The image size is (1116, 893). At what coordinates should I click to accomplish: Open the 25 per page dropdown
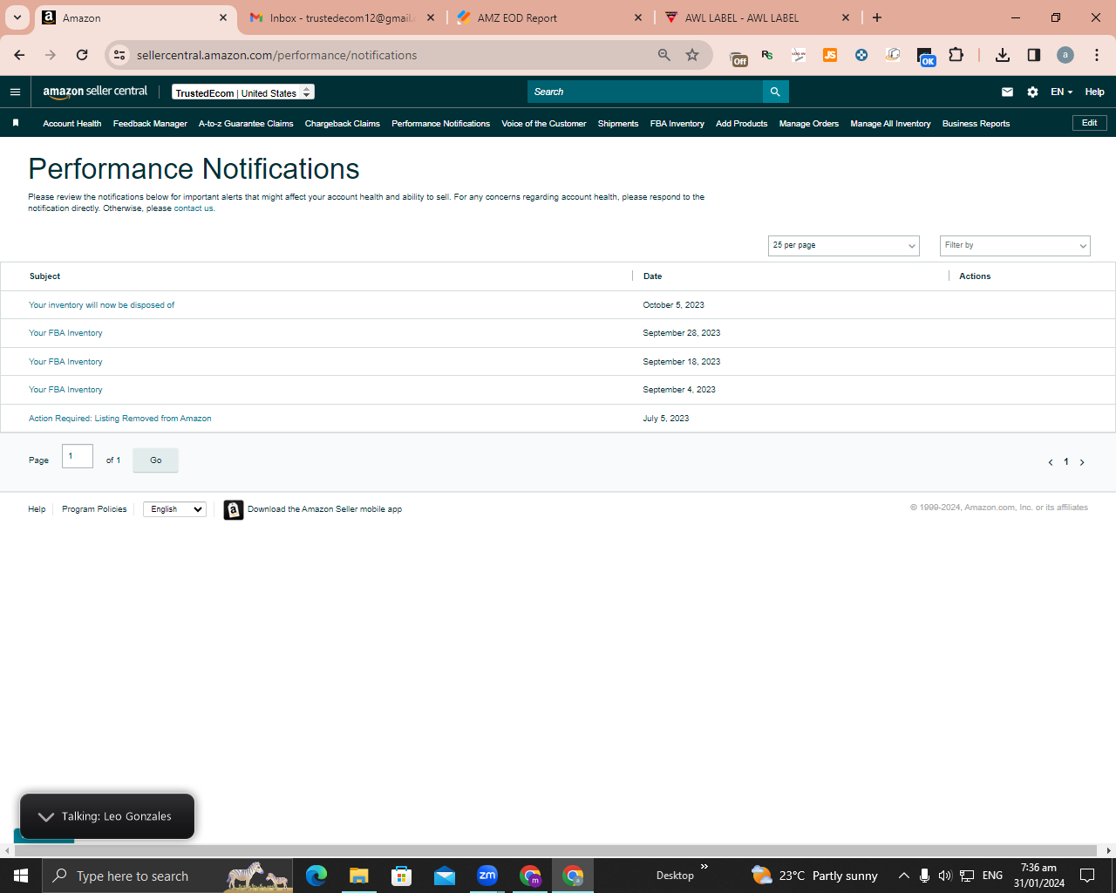coord(844,246)
